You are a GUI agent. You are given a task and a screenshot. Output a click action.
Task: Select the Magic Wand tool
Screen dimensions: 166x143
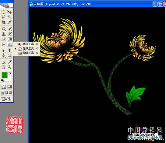point(9,17)
